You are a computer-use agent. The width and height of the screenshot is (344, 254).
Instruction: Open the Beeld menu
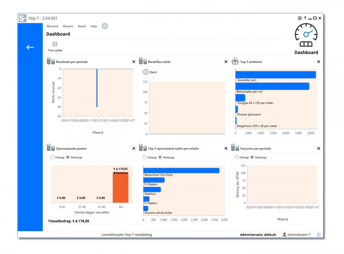tap(82, 26)
